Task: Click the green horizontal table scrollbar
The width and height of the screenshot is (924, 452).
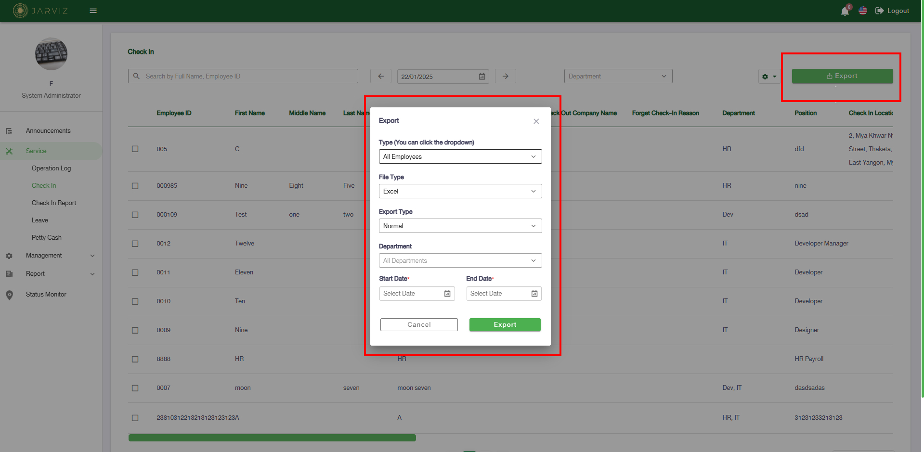Action: pos(272,438)
